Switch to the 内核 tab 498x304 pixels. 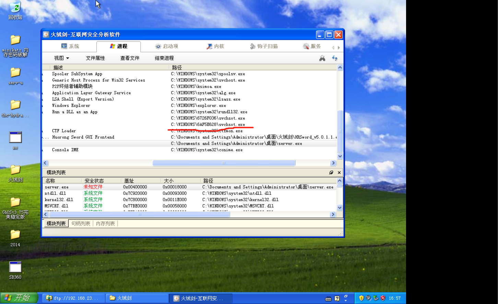(215, 46)
